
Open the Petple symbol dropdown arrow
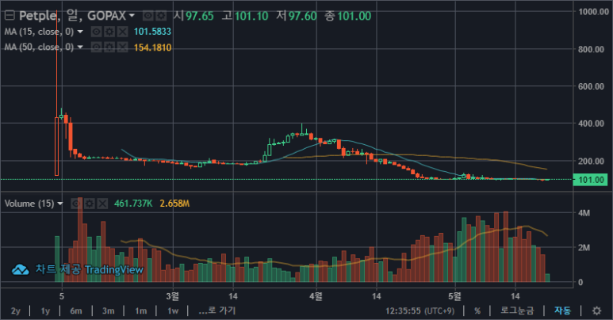pos(132,16)
